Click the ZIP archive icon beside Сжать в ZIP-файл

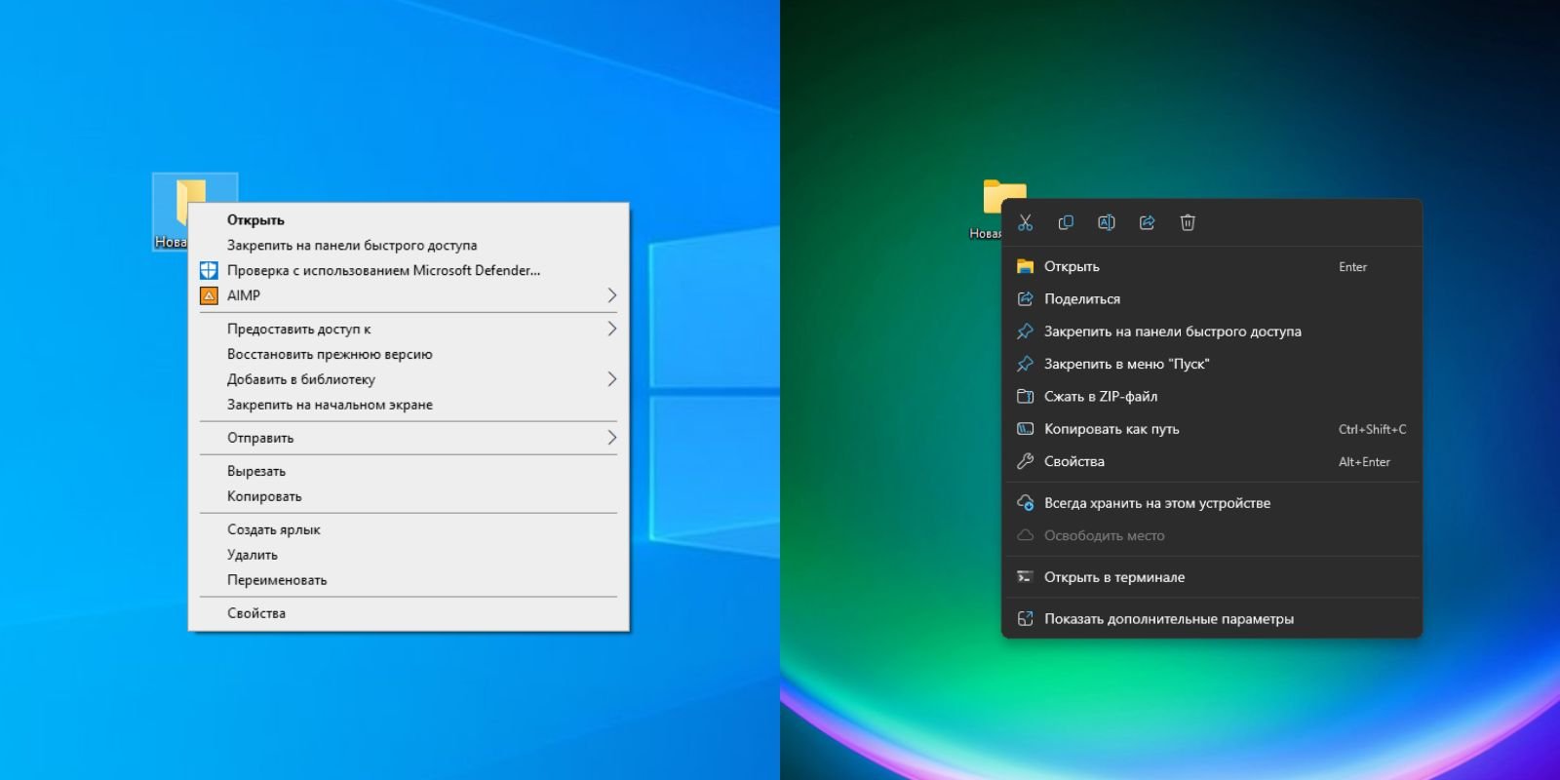(1025, 396)
